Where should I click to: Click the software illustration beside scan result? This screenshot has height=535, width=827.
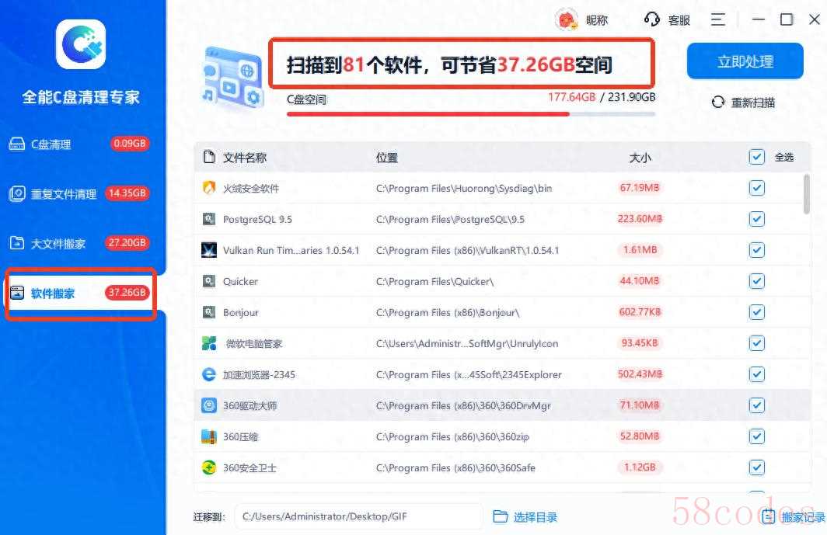click(232, 77)
